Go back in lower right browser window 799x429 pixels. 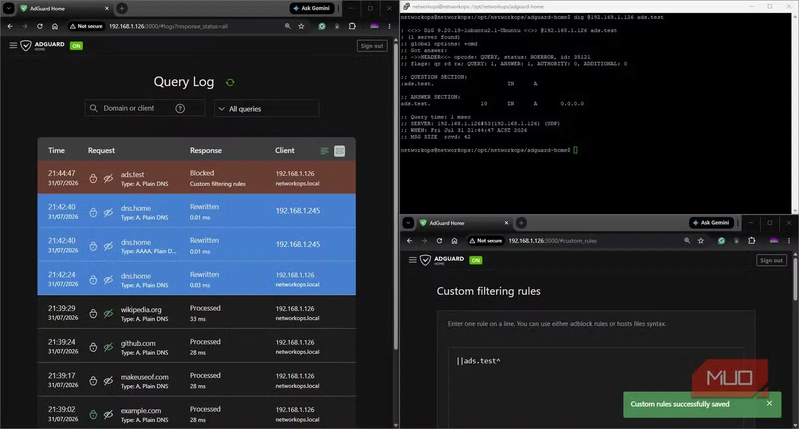tap(409, 240)
